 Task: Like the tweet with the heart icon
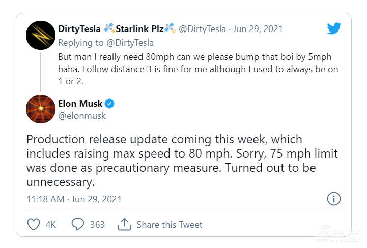(33, 224)
